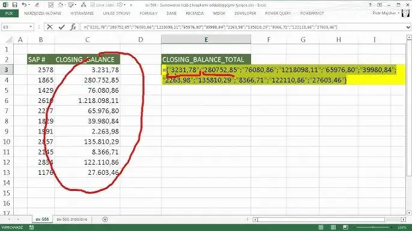Image resolution: width=412 pixels, height=231 pixels.
Task: Select column G header
Action: tap(303, 39)
